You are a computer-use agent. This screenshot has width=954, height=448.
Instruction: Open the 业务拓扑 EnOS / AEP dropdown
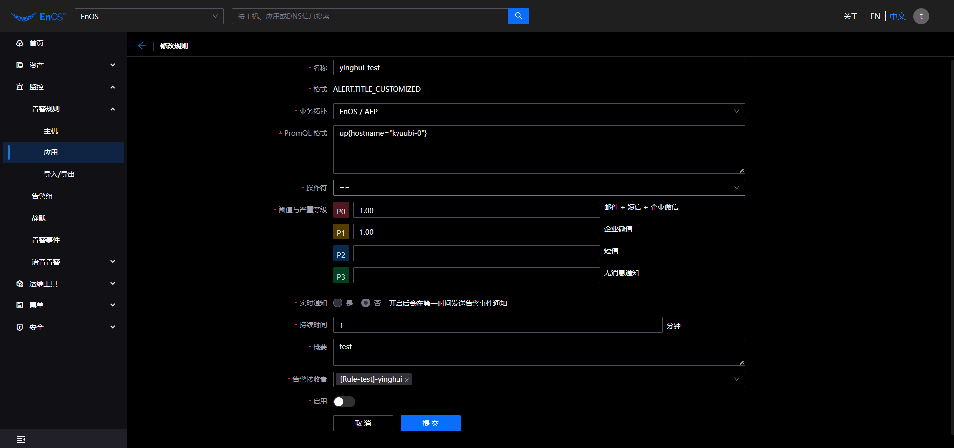[539, 111]
